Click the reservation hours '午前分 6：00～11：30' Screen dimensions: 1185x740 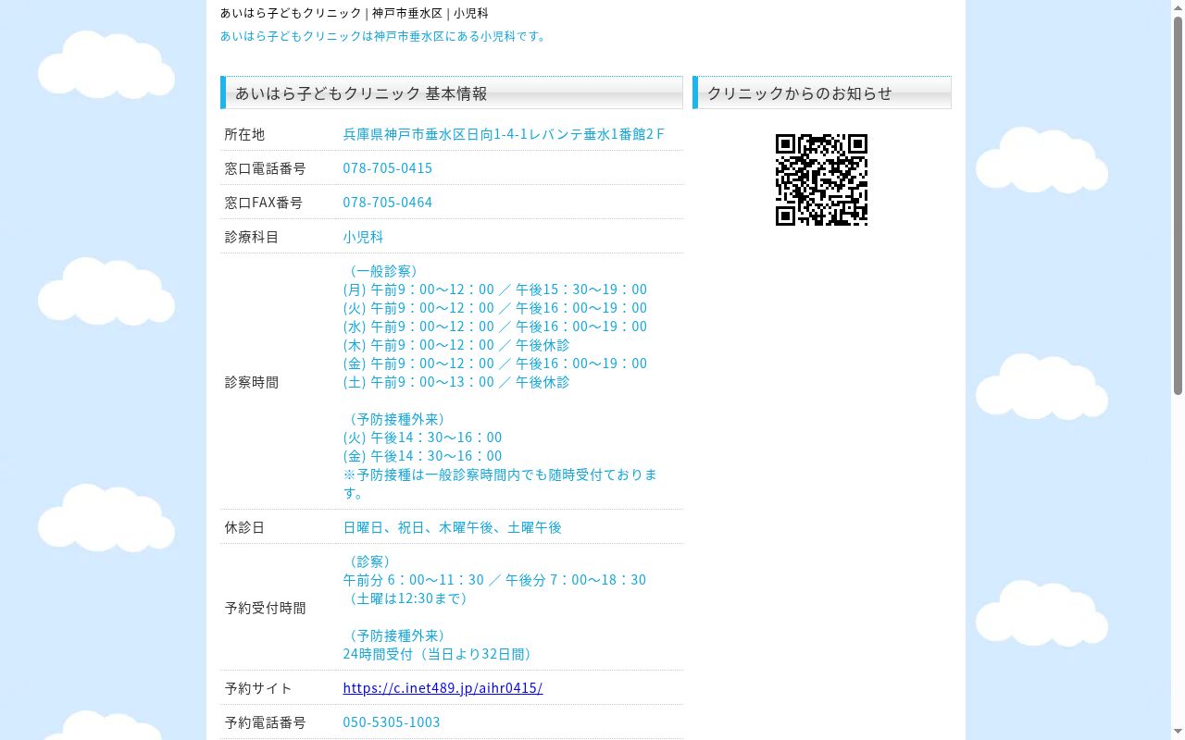414,580
